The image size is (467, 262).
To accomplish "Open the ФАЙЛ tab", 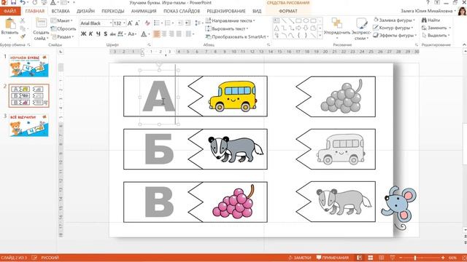I will 10,11.
